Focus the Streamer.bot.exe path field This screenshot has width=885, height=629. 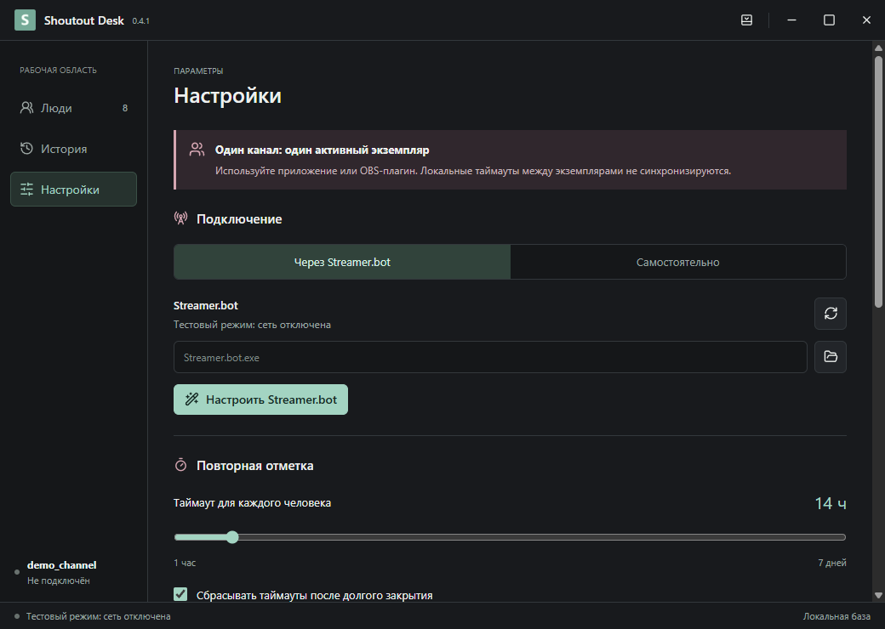pos(490,357)
